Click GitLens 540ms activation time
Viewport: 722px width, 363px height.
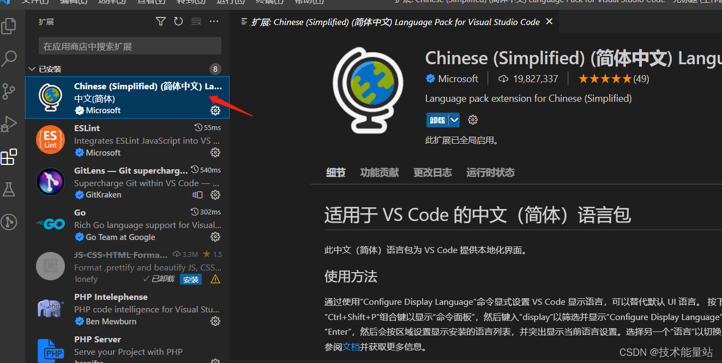206,170
